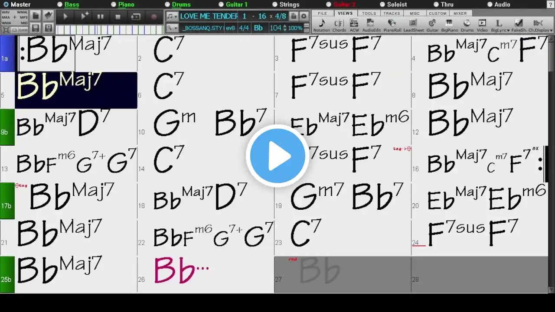
Task: Click the 17b part marker
Action: point(7,201)
